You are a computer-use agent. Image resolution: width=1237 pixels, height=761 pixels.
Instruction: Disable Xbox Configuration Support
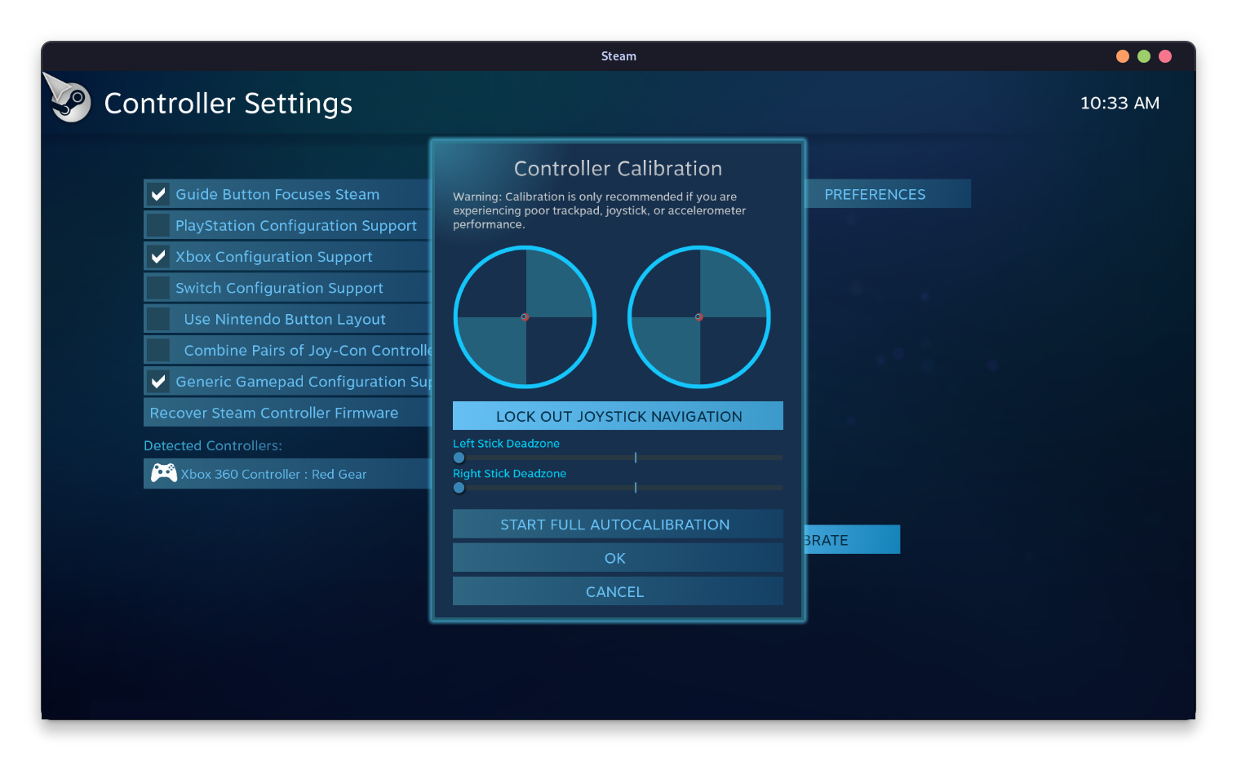157,255
